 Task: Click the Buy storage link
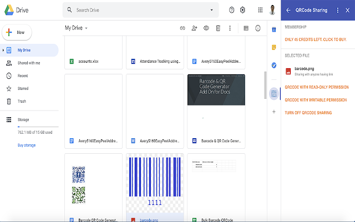coord(27,145)
